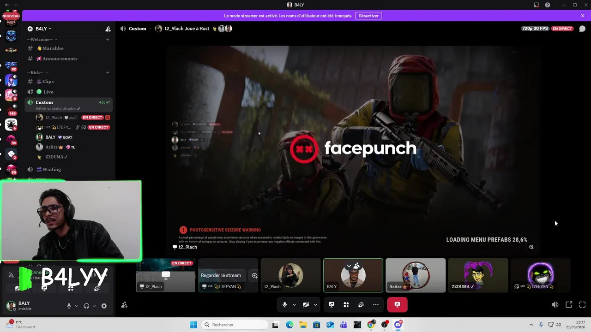Toggle camera button in the voice panel
Screen dimensions: 591x332
18,288
